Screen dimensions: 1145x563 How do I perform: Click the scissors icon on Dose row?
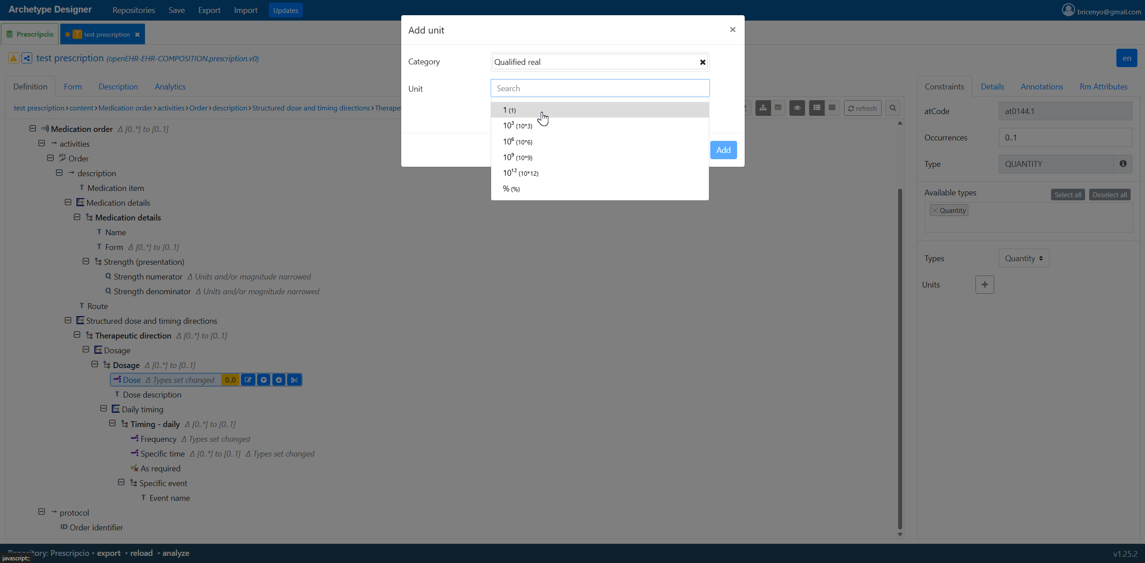294,380
